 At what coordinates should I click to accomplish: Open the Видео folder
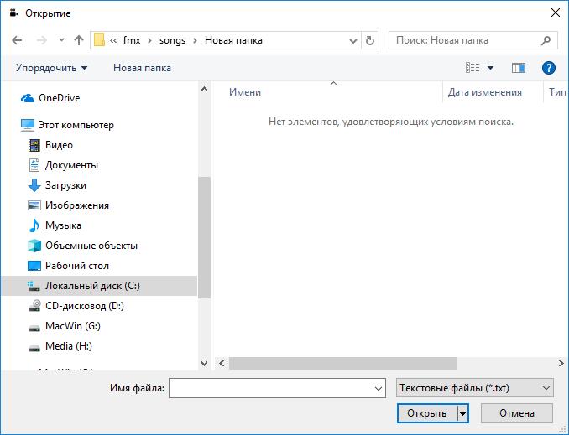pyautogui.click(x=59, y=145)
